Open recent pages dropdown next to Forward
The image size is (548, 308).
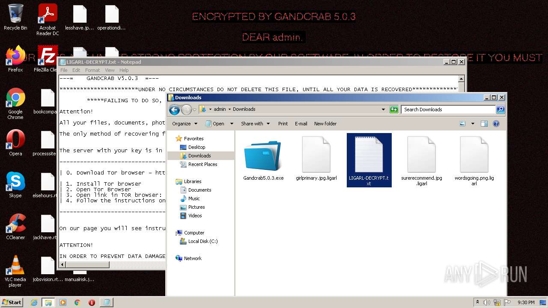coord(194,110)
